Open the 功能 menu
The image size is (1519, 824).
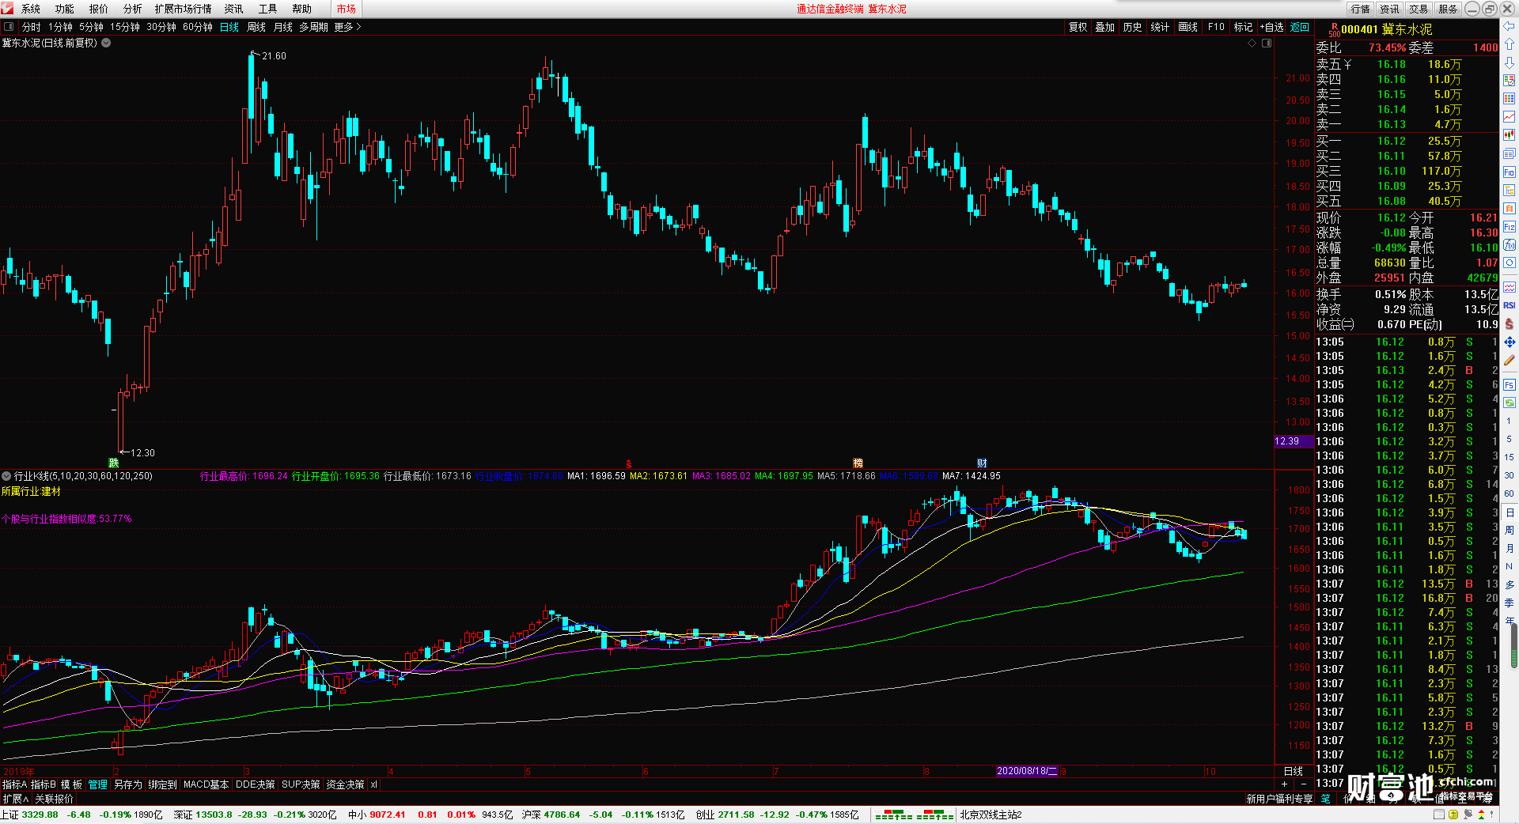(65, 9)
